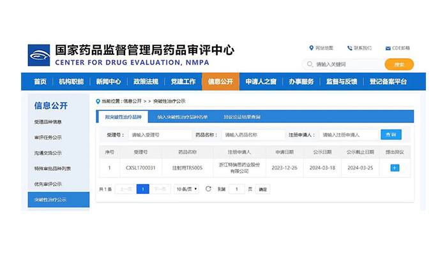Open the 政策法规 navigation menu

coord(146,82)
